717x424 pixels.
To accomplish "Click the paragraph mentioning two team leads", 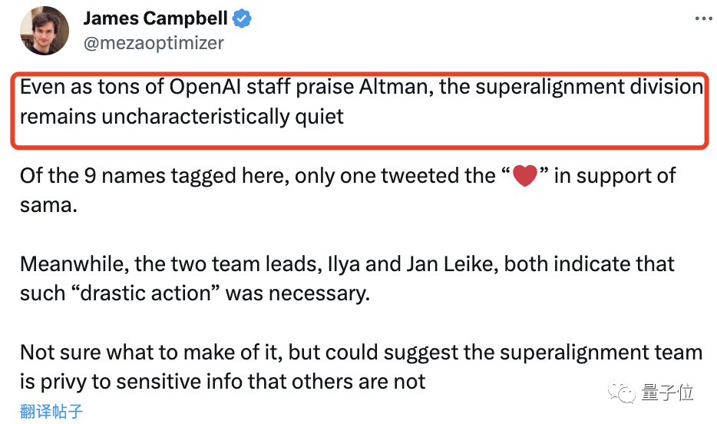I will [347, 280].
